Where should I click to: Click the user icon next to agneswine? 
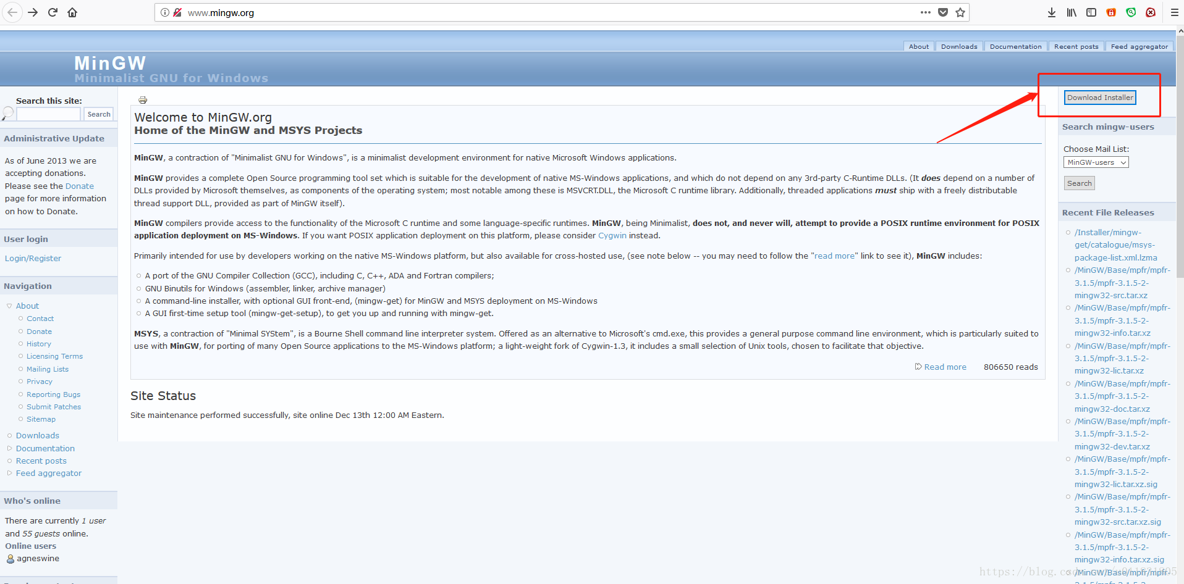click(x=11, y=559)
